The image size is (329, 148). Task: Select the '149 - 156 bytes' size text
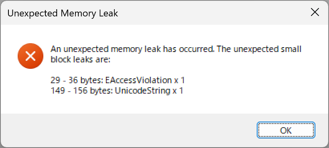[82, 91]
